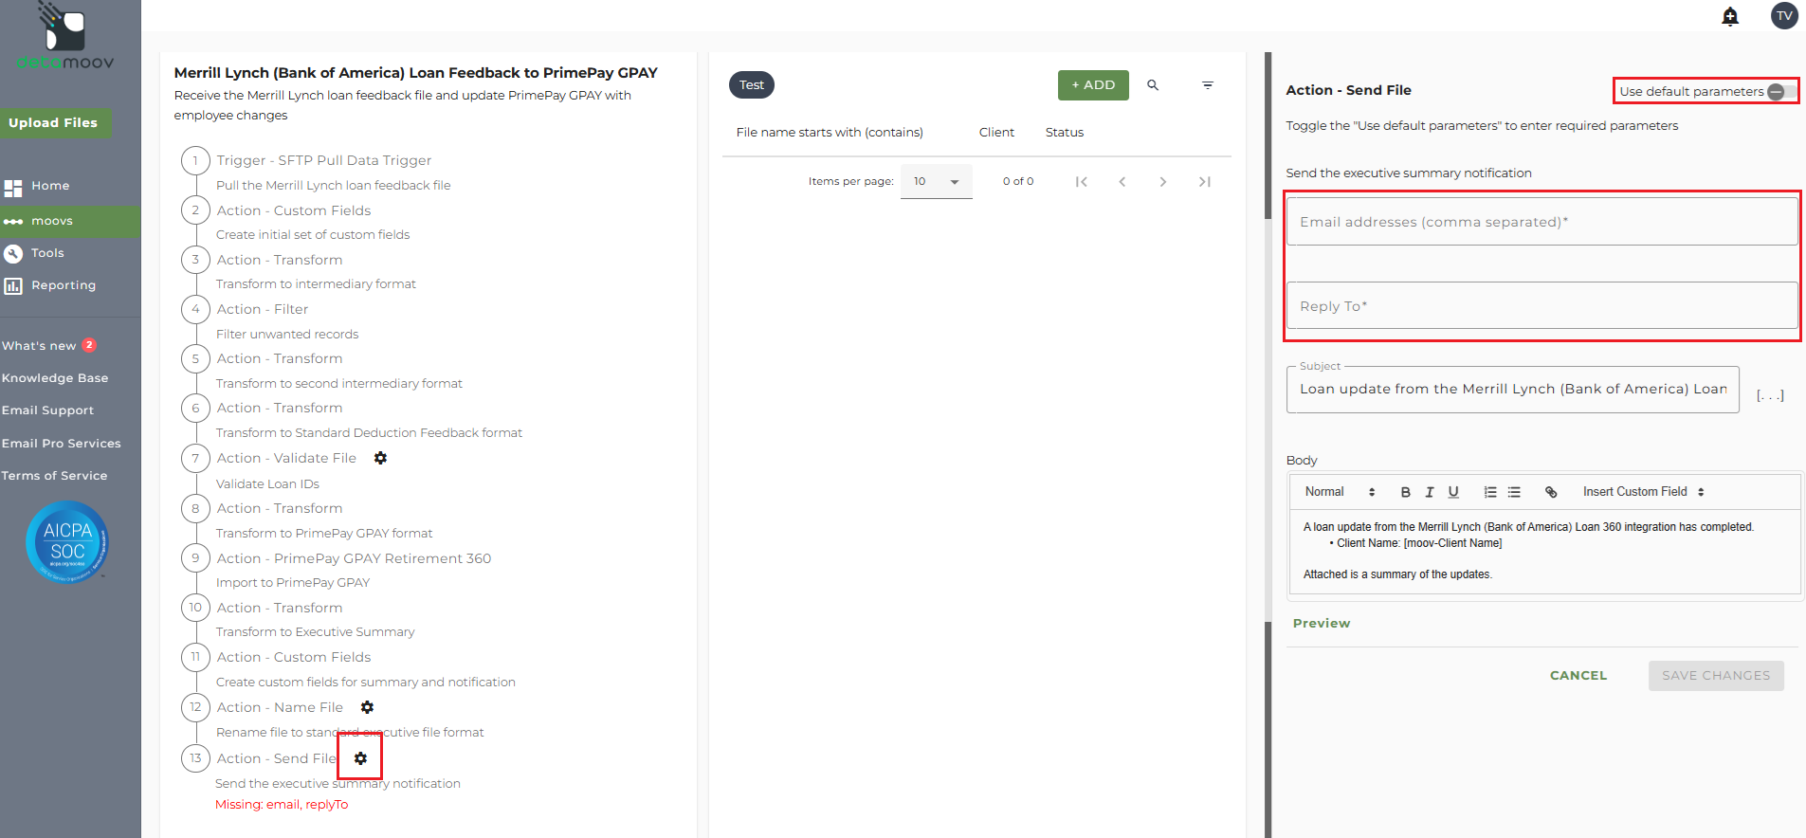Click SAVE CHANGES button
The image size is (1806, 838).
pos(1716,676)
